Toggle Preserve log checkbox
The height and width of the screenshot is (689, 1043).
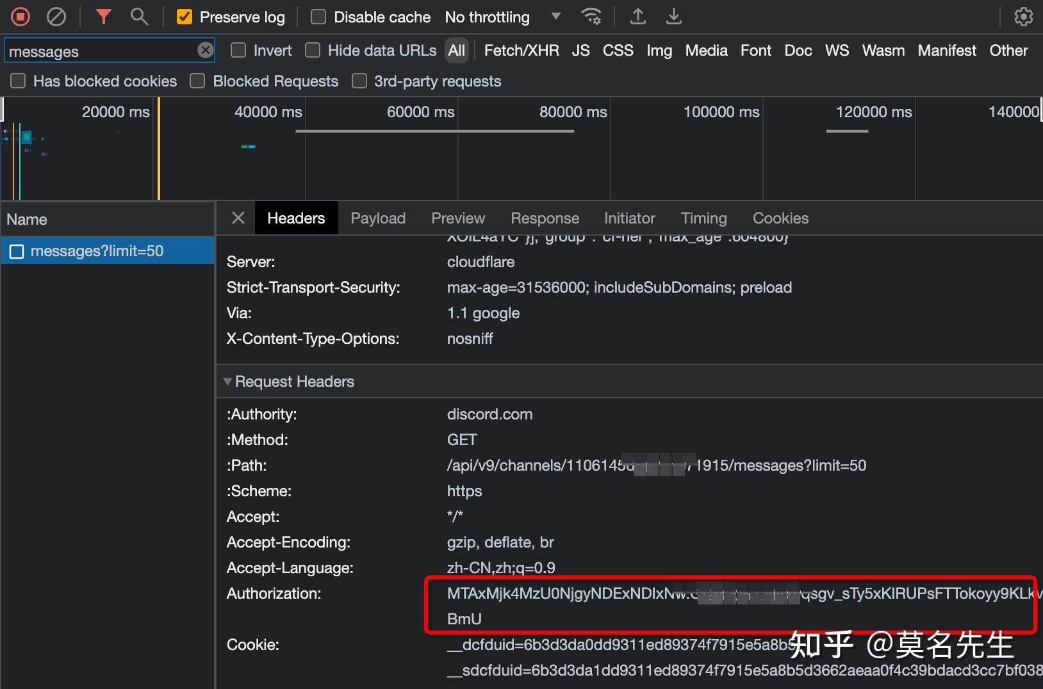pyautogui.click(x=185, y=17)
